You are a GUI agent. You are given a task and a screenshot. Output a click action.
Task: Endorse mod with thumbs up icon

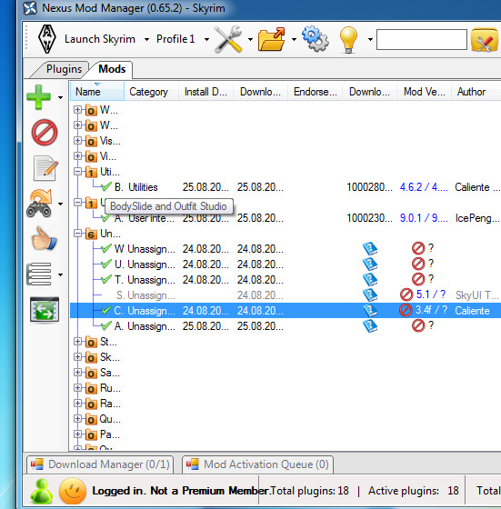click(44, 238)
